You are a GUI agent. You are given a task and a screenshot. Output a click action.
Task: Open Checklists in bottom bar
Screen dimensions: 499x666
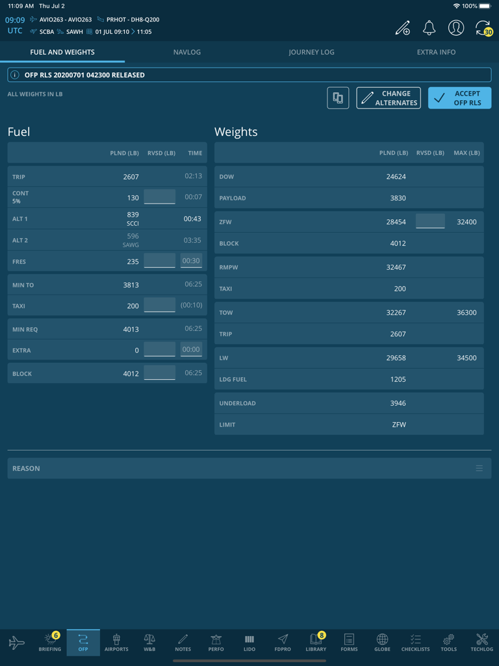415,642
